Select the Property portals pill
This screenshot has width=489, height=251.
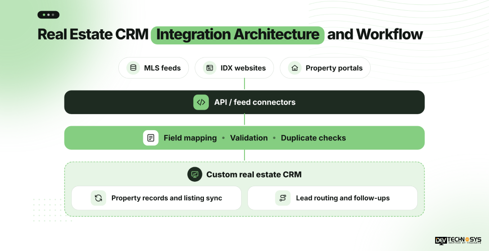325,68
